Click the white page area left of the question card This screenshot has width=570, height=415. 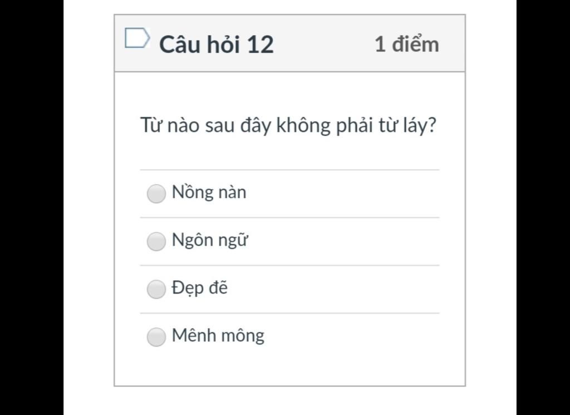point(89,207)
